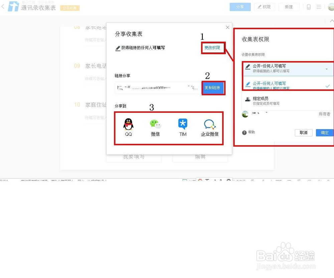The width and height of the screenshot is (334, 278).
Task: Click the person icon of 指定成员
Action: pyautogui.click(x=247, y=99)
